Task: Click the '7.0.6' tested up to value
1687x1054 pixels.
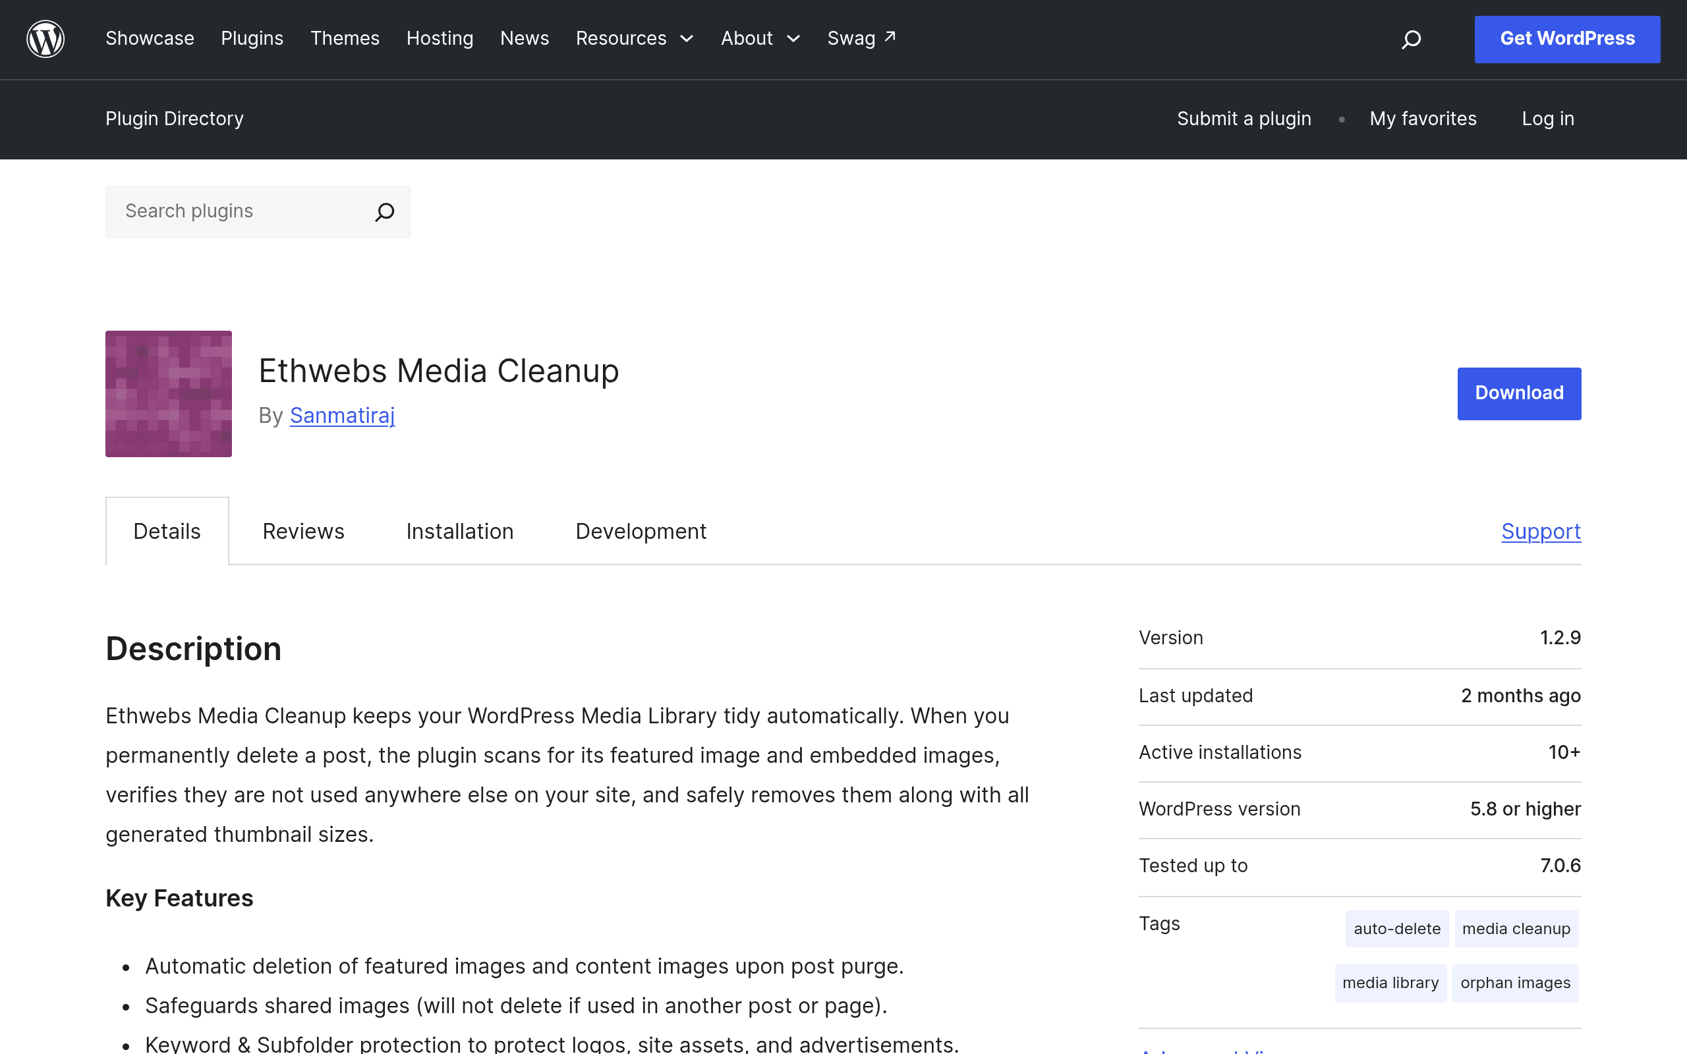Action: click(x=1560, y=865)
